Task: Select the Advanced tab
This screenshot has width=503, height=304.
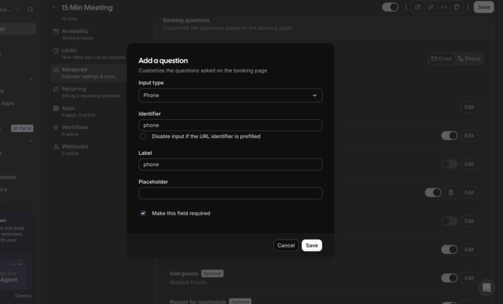Action: click(x=89, y=73)
